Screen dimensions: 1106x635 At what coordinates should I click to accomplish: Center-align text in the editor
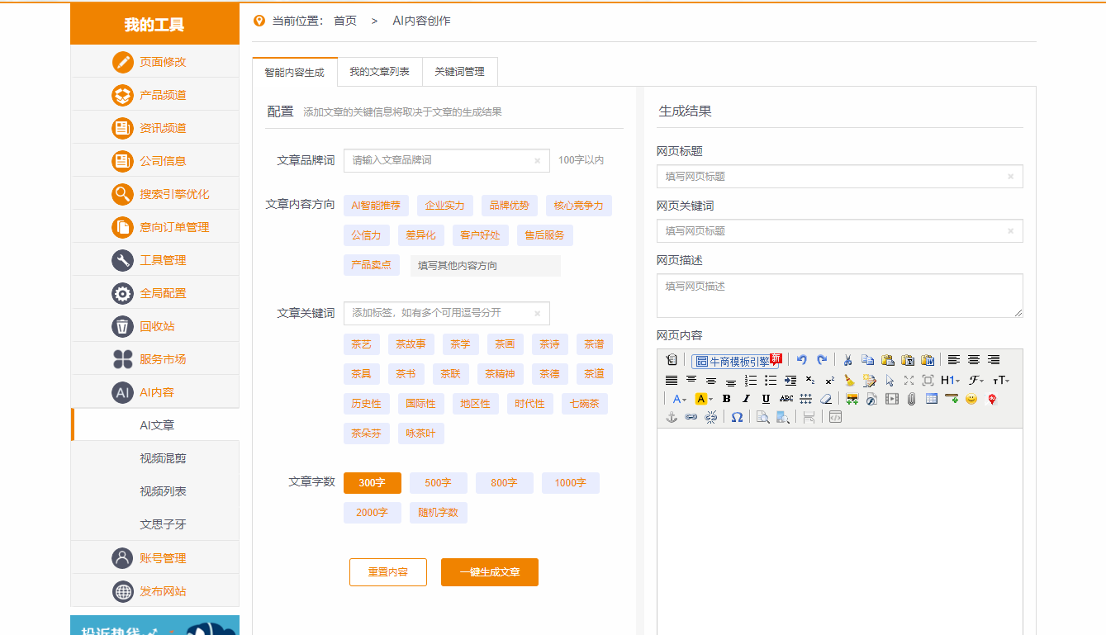pyautogui.click(x=974, y=360)
